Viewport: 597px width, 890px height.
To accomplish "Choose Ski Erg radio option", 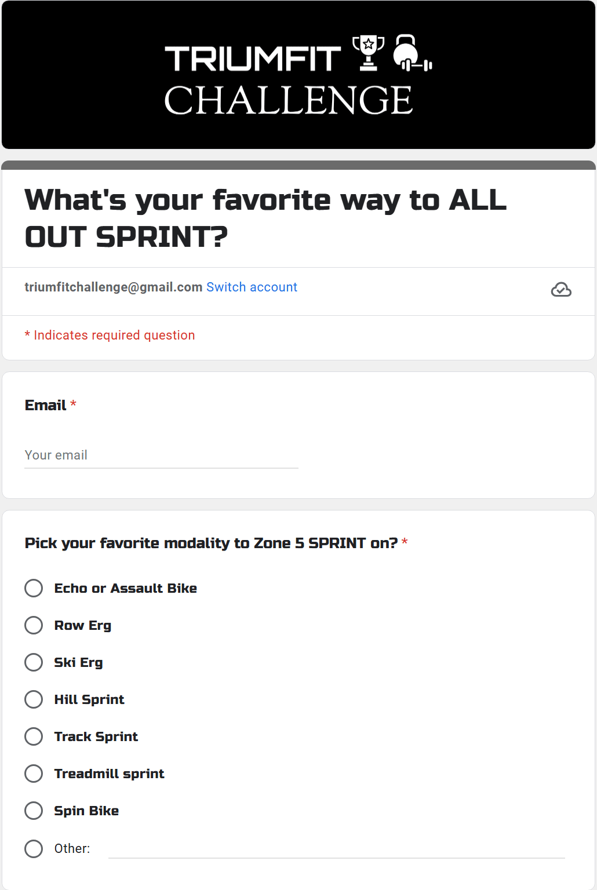I will (34, 662).
